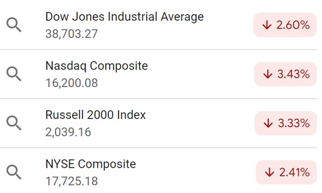Open the Nasdaq Composite index entry

click(x=96, y=66)
